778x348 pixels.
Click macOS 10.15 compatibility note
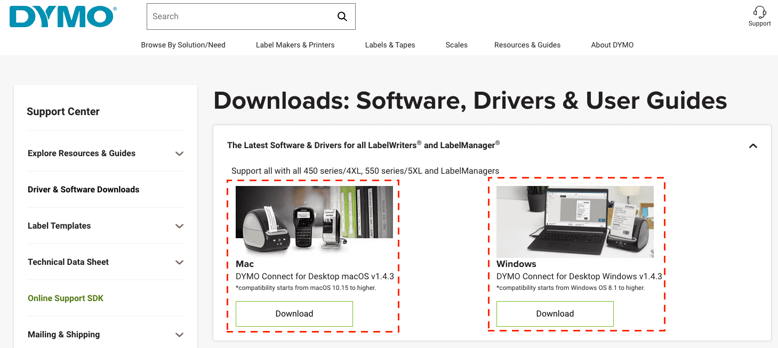[306, 288]
